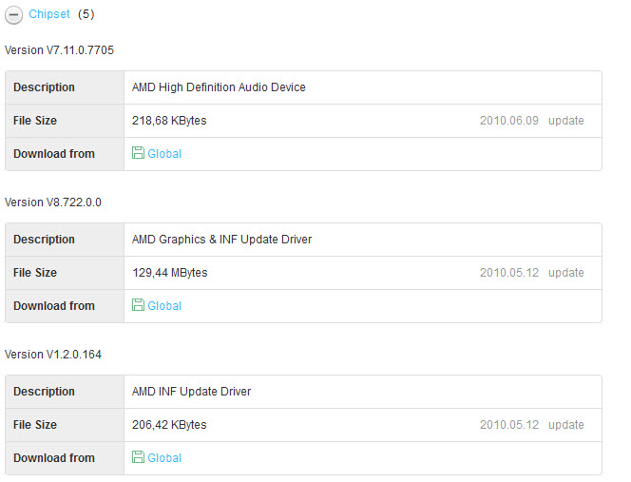Click save icon for AMD High Definition Audio
The width and height of the screenshot is (631, 482).
click(x=138, y=153)
